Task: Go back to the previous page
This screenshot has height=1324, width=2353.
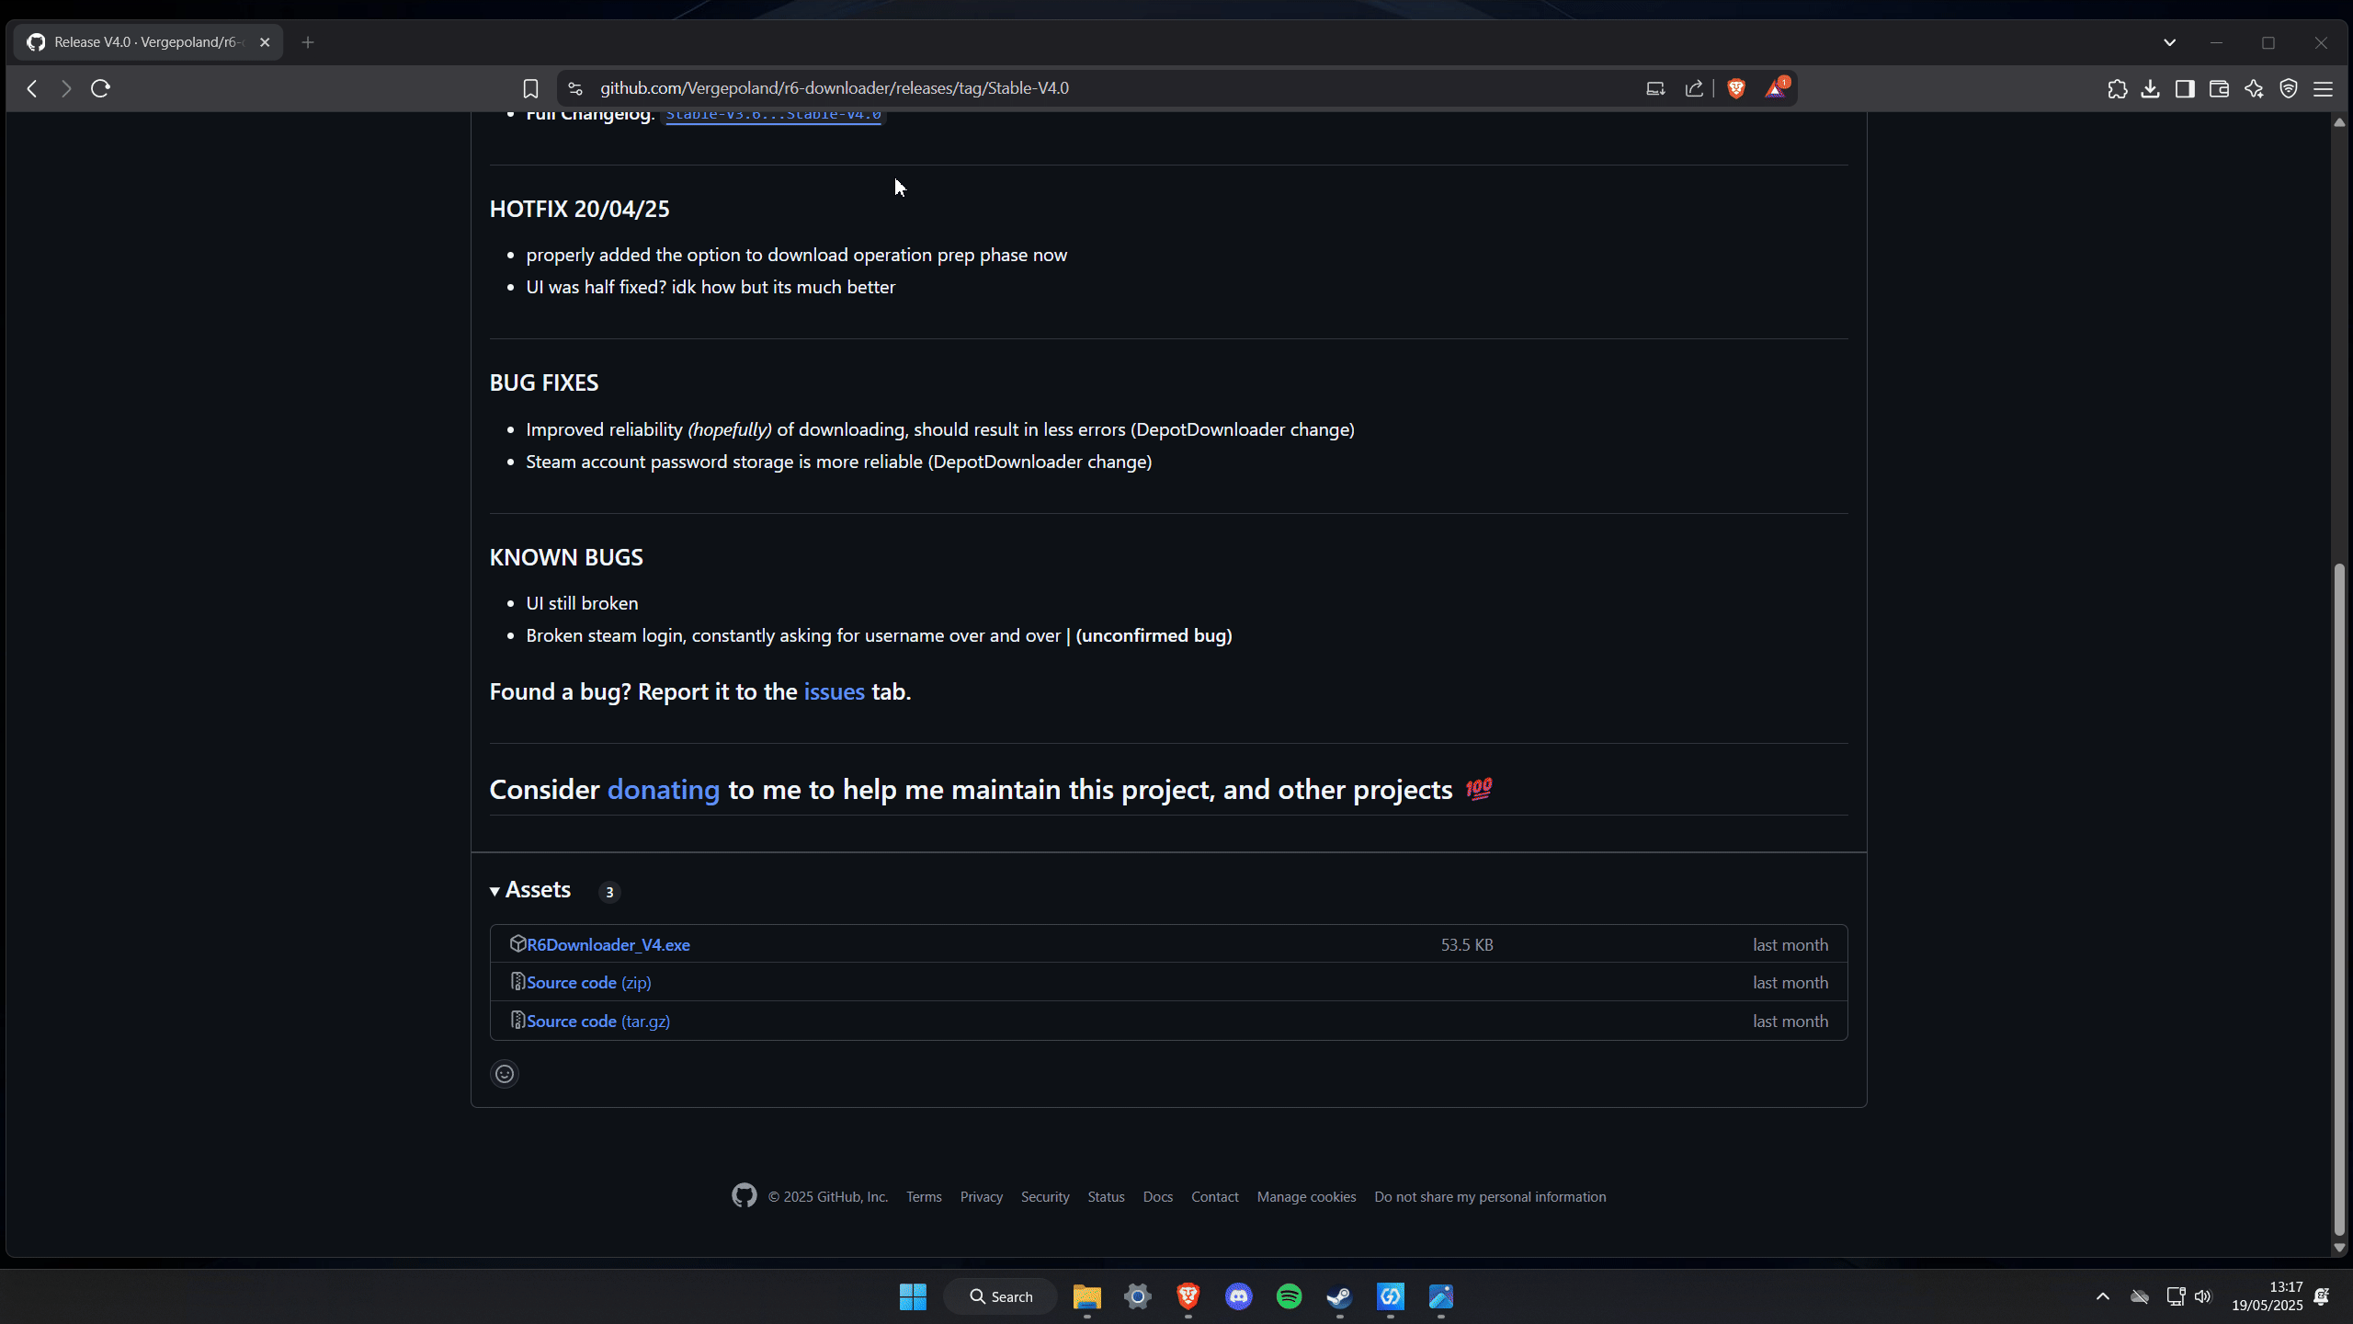Action: 32,88
